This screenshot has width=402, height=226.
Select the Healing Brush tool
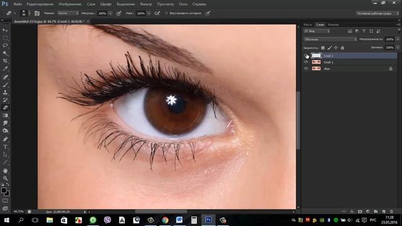pos(5,77)
